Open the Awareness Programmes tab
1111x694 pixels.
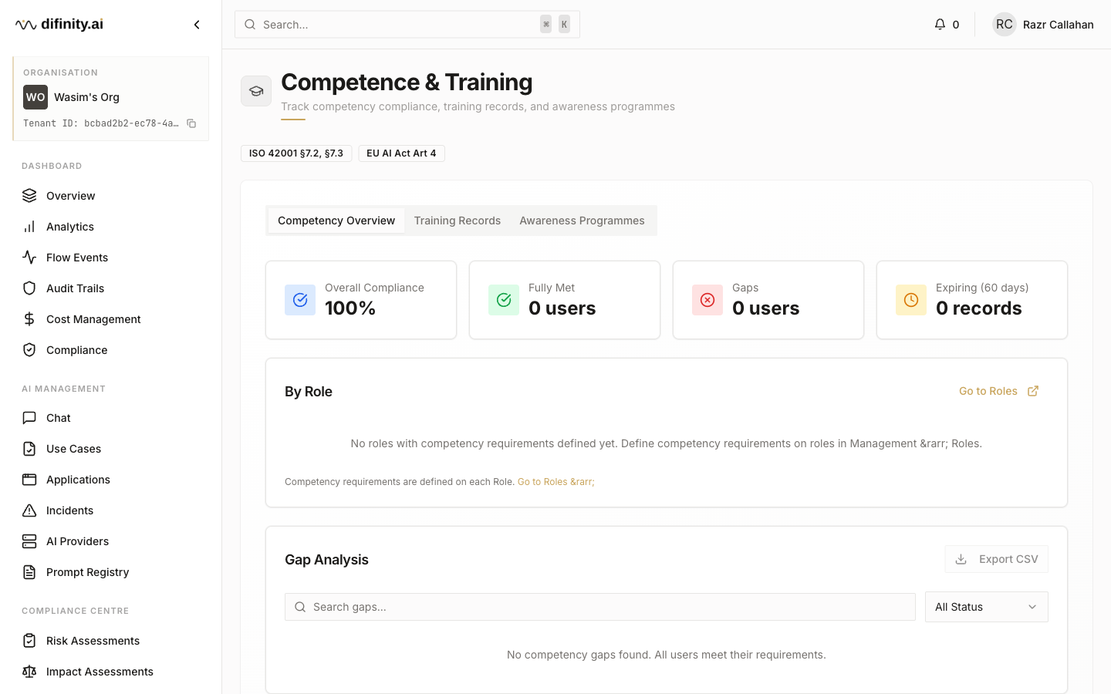(582, 221)
